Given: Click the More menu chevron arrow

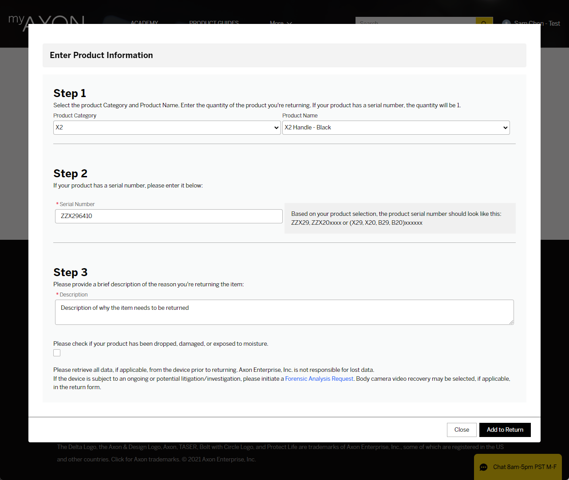Looking at the screenshot, I should coord(289,23).
